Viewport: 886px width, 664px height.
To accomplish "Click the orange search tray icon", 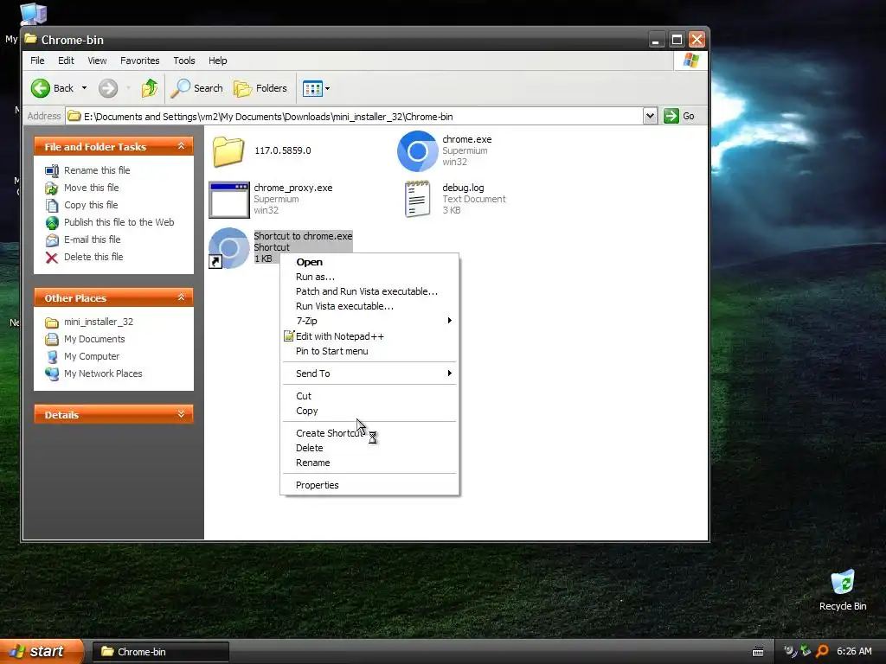I will pos(822,652).
